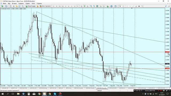Select the M30 timeframe button

(63, 6)
